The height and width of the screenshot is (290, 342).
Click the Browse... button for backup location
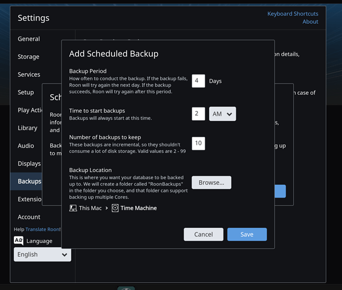[x=211, y=182]
